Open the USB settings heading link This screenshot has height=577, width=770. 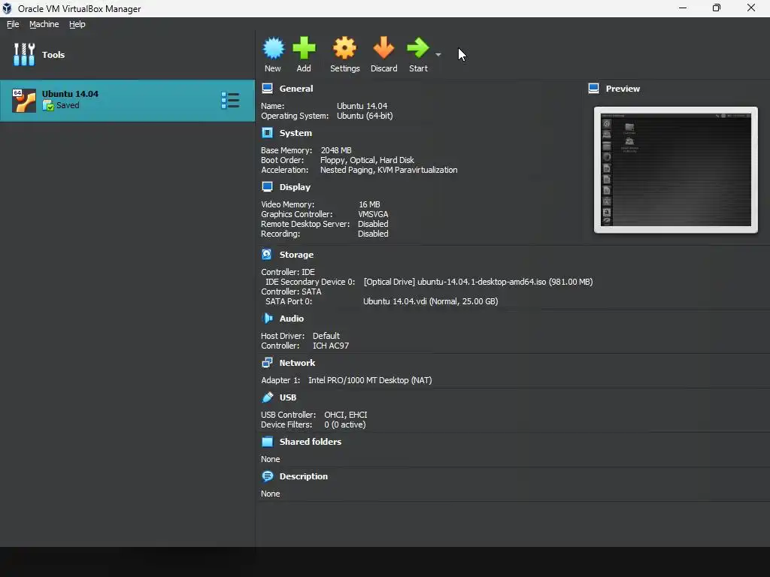(x=288, y=397)
